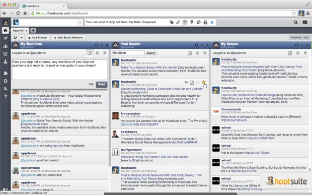Image resolution: width=312 pixels, height=195 pixels.
Task: Click the search magnifier icon at top right
Action: click(296, 22)
